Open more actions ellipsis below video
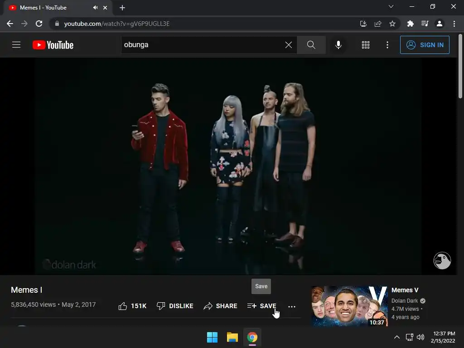 [292, 307]
